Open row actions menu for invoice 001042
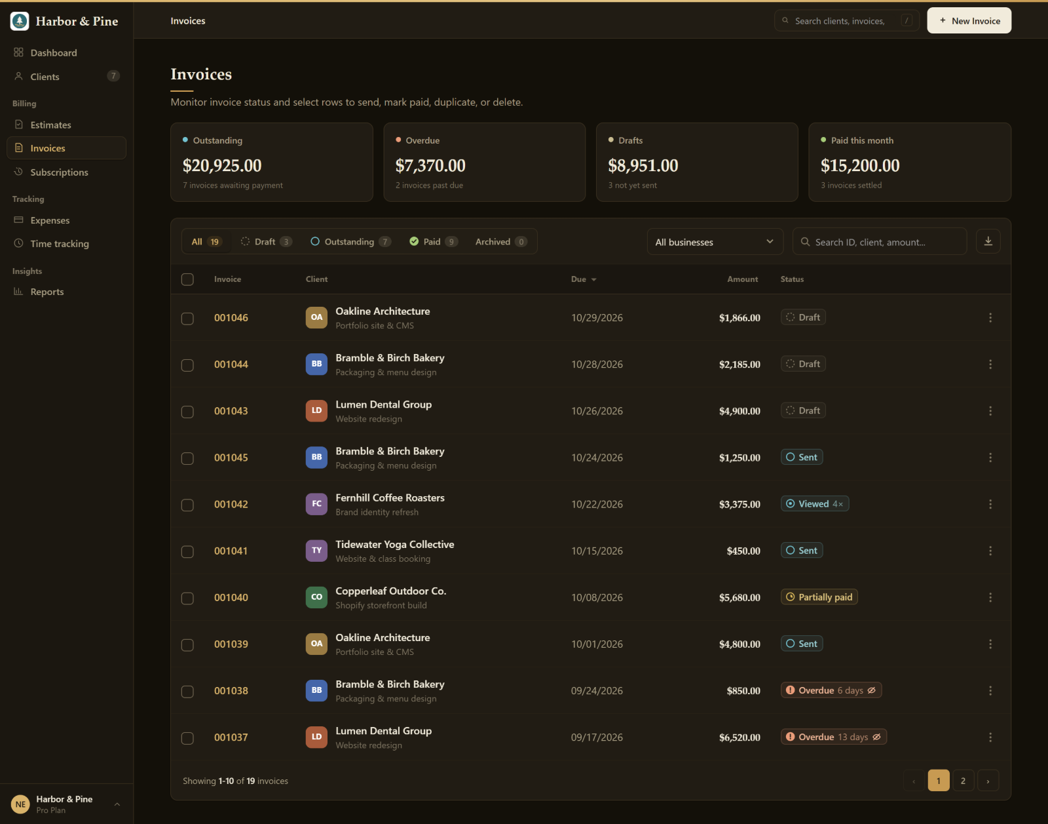 click(x=990, y=504)
